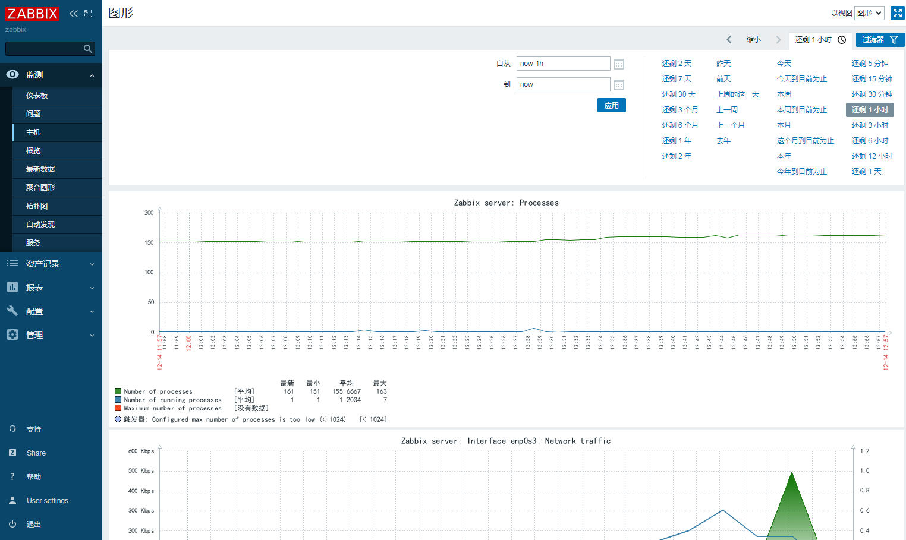Select the 昨天 time range

click(723, 64)
